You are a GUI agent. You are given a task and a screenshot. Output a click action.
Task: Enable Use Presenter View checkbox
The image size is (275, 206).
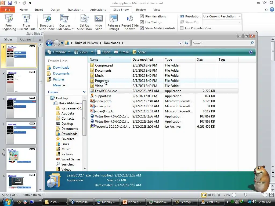click(x=182, y=28)
